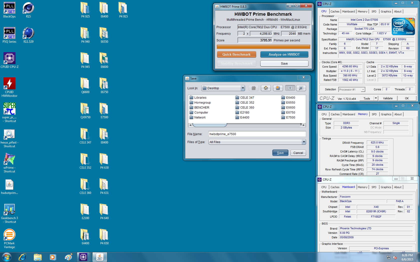420x262 pixels.
Task: Cancel the Save dialog
Action: pyautogui.click(x=298, y=153)
